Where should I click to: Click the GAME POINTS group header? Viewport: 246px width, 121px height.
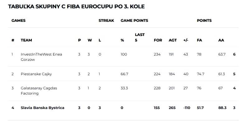(x=134, y=20)
